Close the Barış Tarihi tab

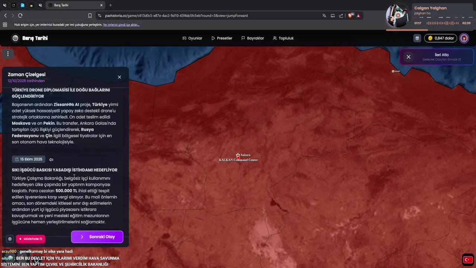[x=101, y=5]
